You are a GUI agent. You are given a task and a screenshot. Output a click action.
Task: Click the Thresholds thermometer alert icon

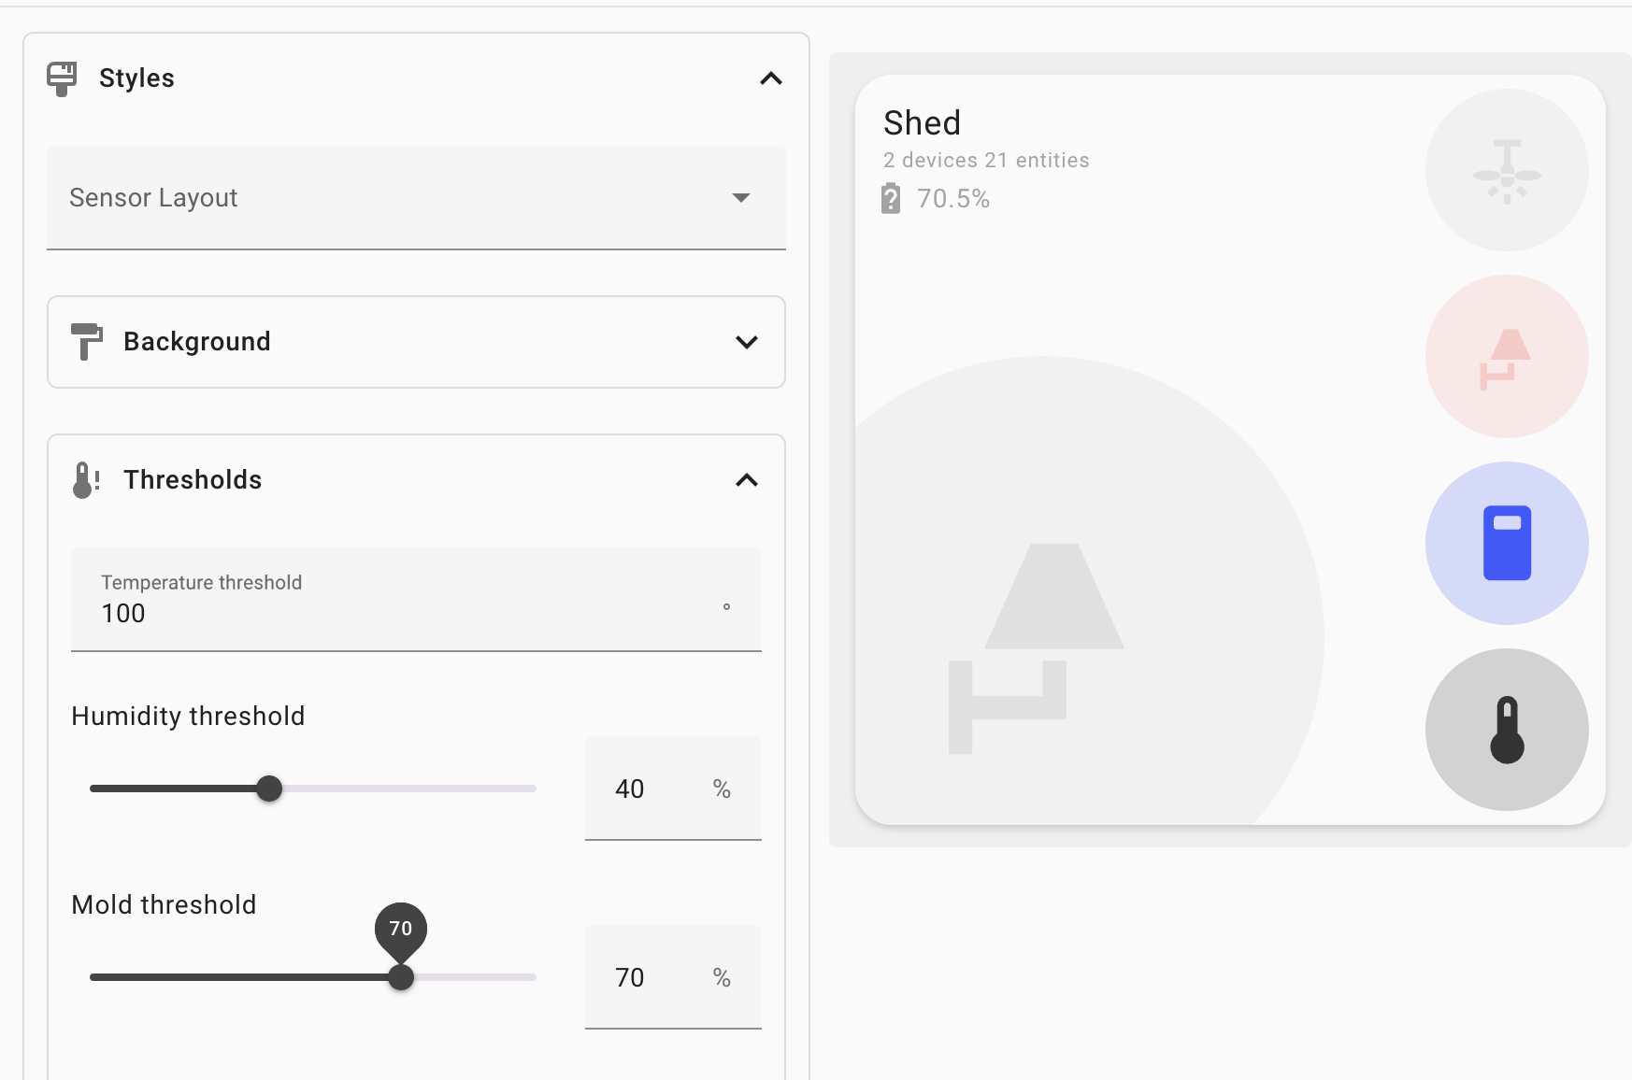86,480
